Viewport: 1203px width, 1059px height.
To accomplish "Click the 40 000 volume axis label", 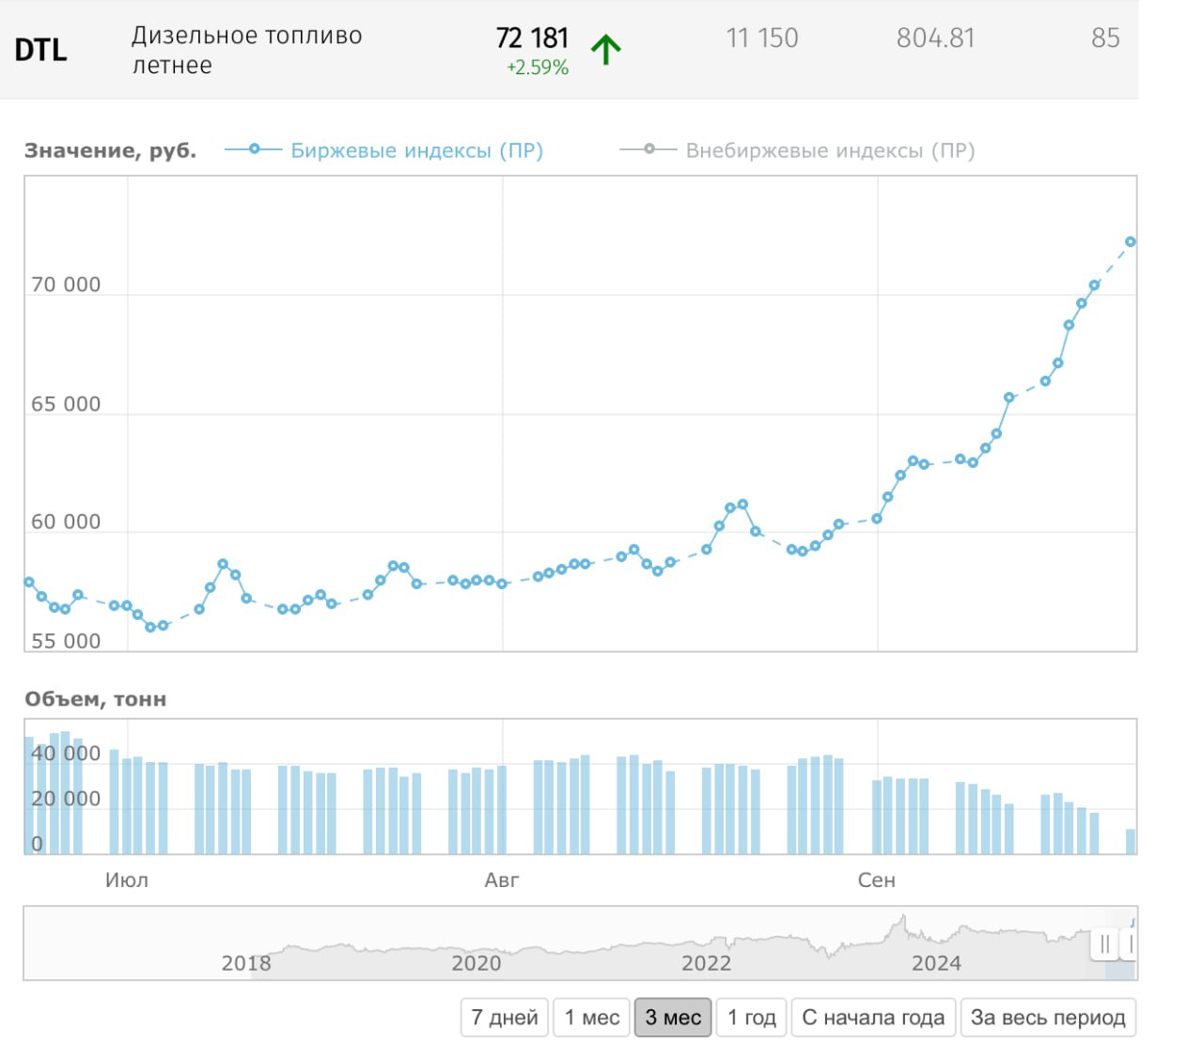I will (x=66, y=754).
